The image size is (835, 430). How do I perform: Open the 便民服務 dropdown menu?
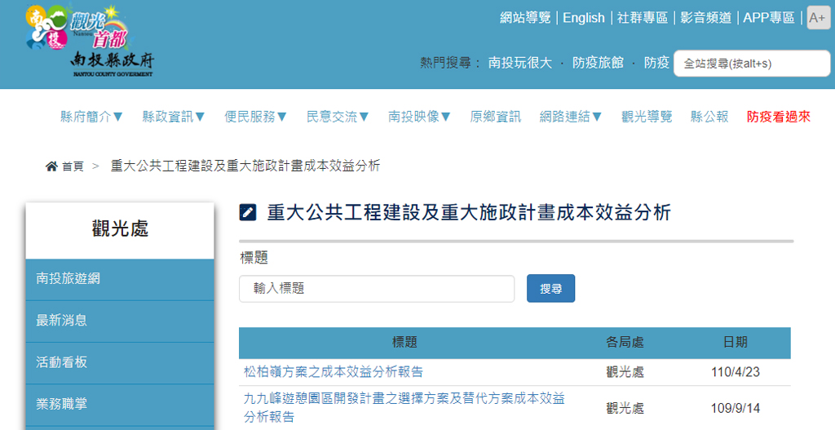255,117
